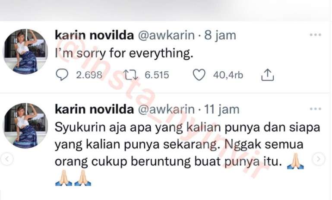Open profile picture on the 11 jam tweet

point(25,125)
